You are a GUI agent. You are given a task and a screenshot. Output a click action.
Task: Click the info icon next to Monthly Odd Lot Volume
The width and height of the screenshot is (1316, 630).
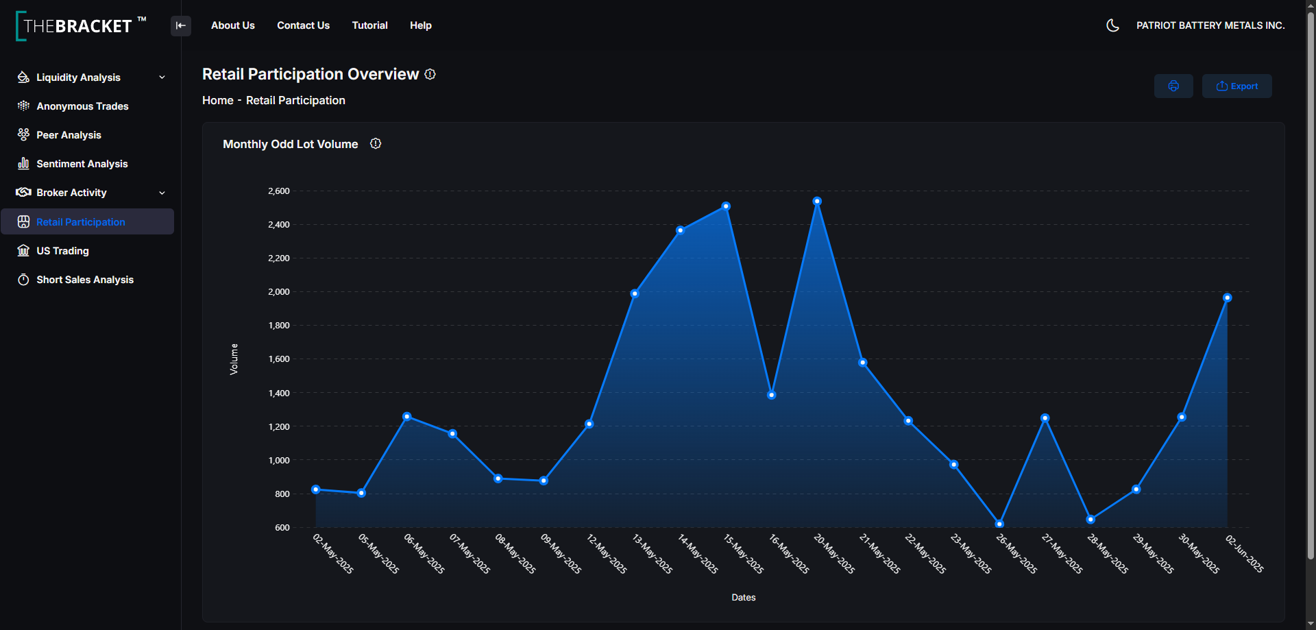[376, 143]
